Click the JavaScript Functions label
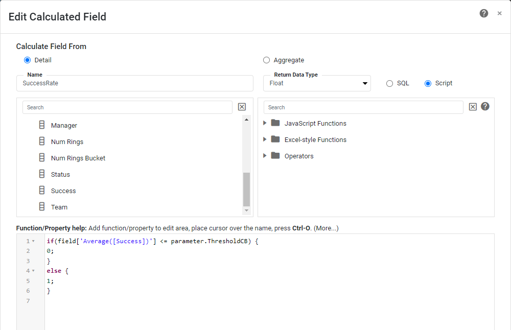 (315, 124)
